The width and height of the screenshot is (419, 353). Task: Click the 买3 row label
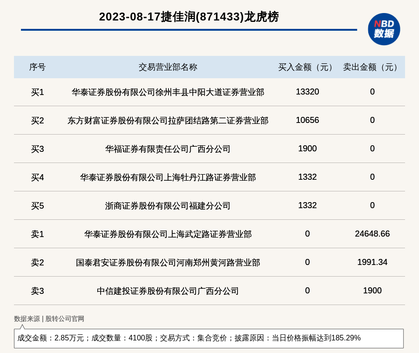(37, 149)
